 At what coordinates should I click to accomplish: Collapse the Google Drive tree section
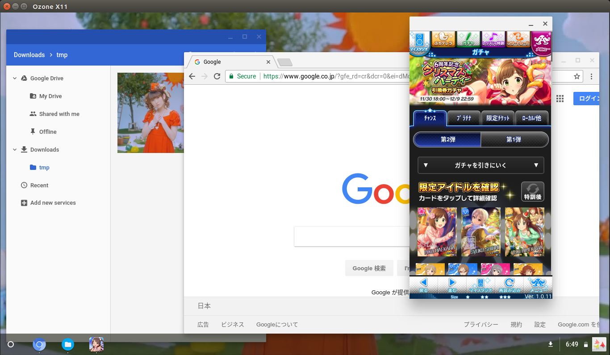pyautogui.click(x=15, y=78)
